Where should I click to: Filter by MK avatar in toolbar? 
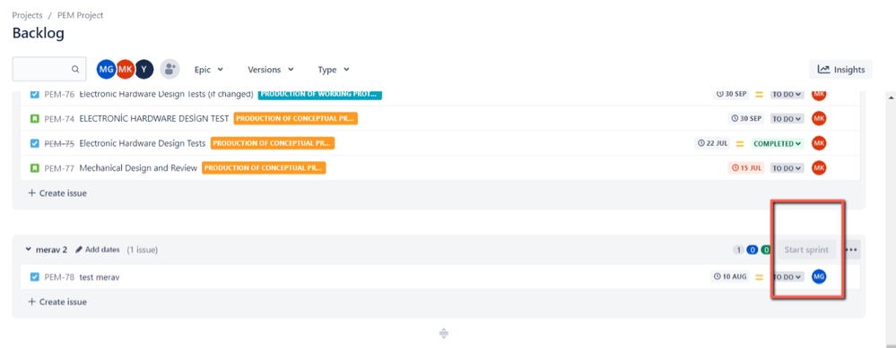126,70
